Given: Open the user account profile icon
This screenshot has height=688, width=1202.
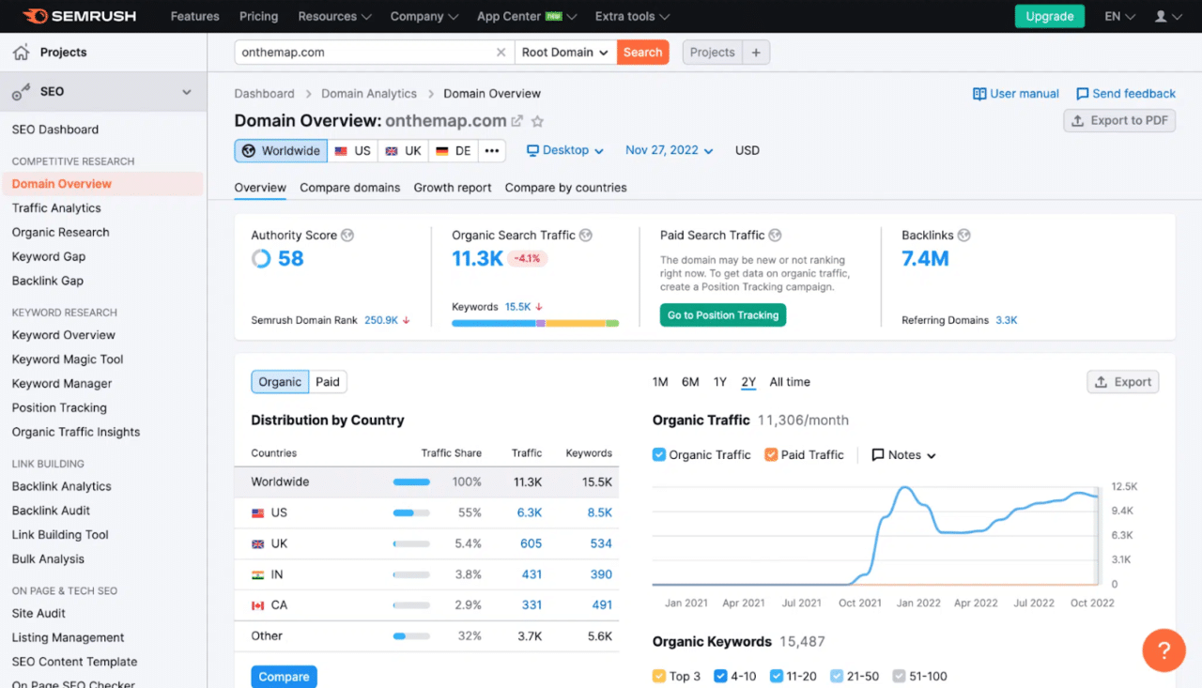Looking at the screenshot, I should pos(1161,17).
